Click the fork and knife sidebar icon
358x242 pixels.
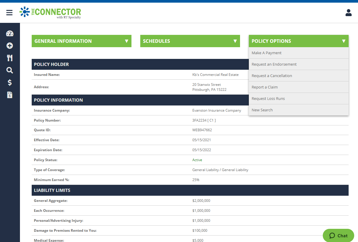(10, 58)
